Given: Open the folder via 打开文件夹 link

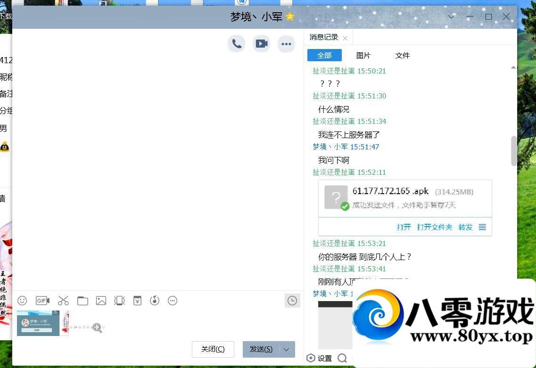Looking at the screenshot, I should (434, 227).
